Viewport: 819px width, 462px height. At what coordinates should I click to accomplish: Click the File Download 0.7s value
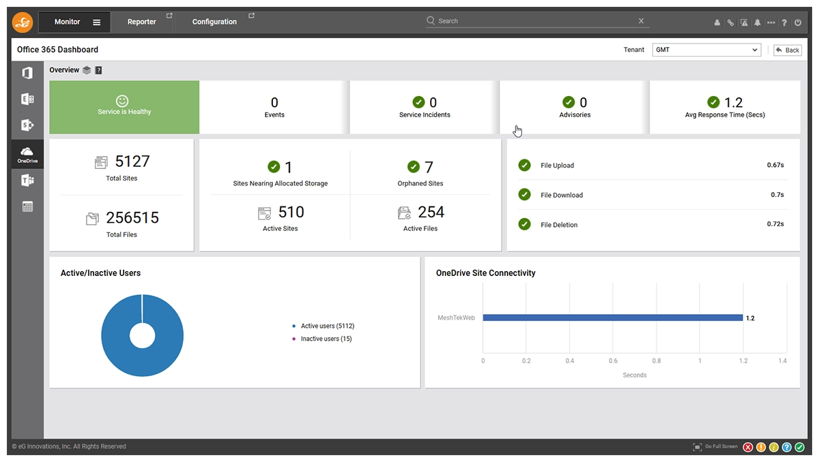pyautogui.click(x=777, y=195)
